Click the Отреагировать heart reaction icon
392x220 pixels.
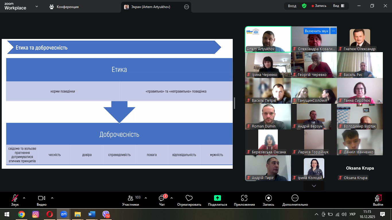point(189,198)
